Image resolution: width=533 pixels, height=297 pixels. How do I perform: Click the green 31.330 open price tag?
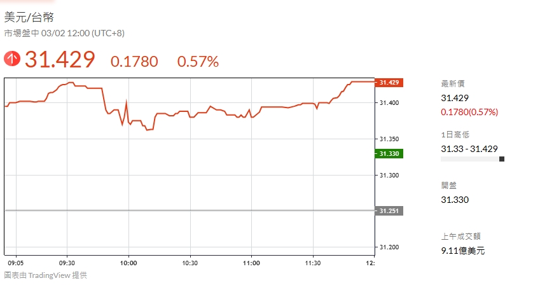point(389,153)
